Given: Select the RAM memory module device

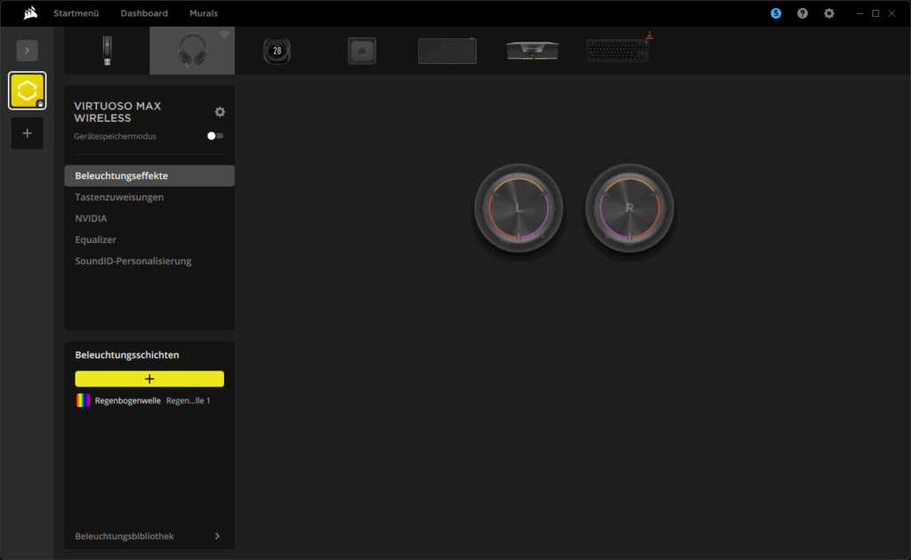Looking at the screenshot, I should coord(532,51).
